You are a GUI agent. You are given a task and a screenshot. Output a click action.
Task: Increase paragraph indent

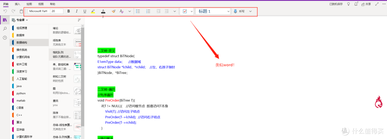(x=167, y=11)
